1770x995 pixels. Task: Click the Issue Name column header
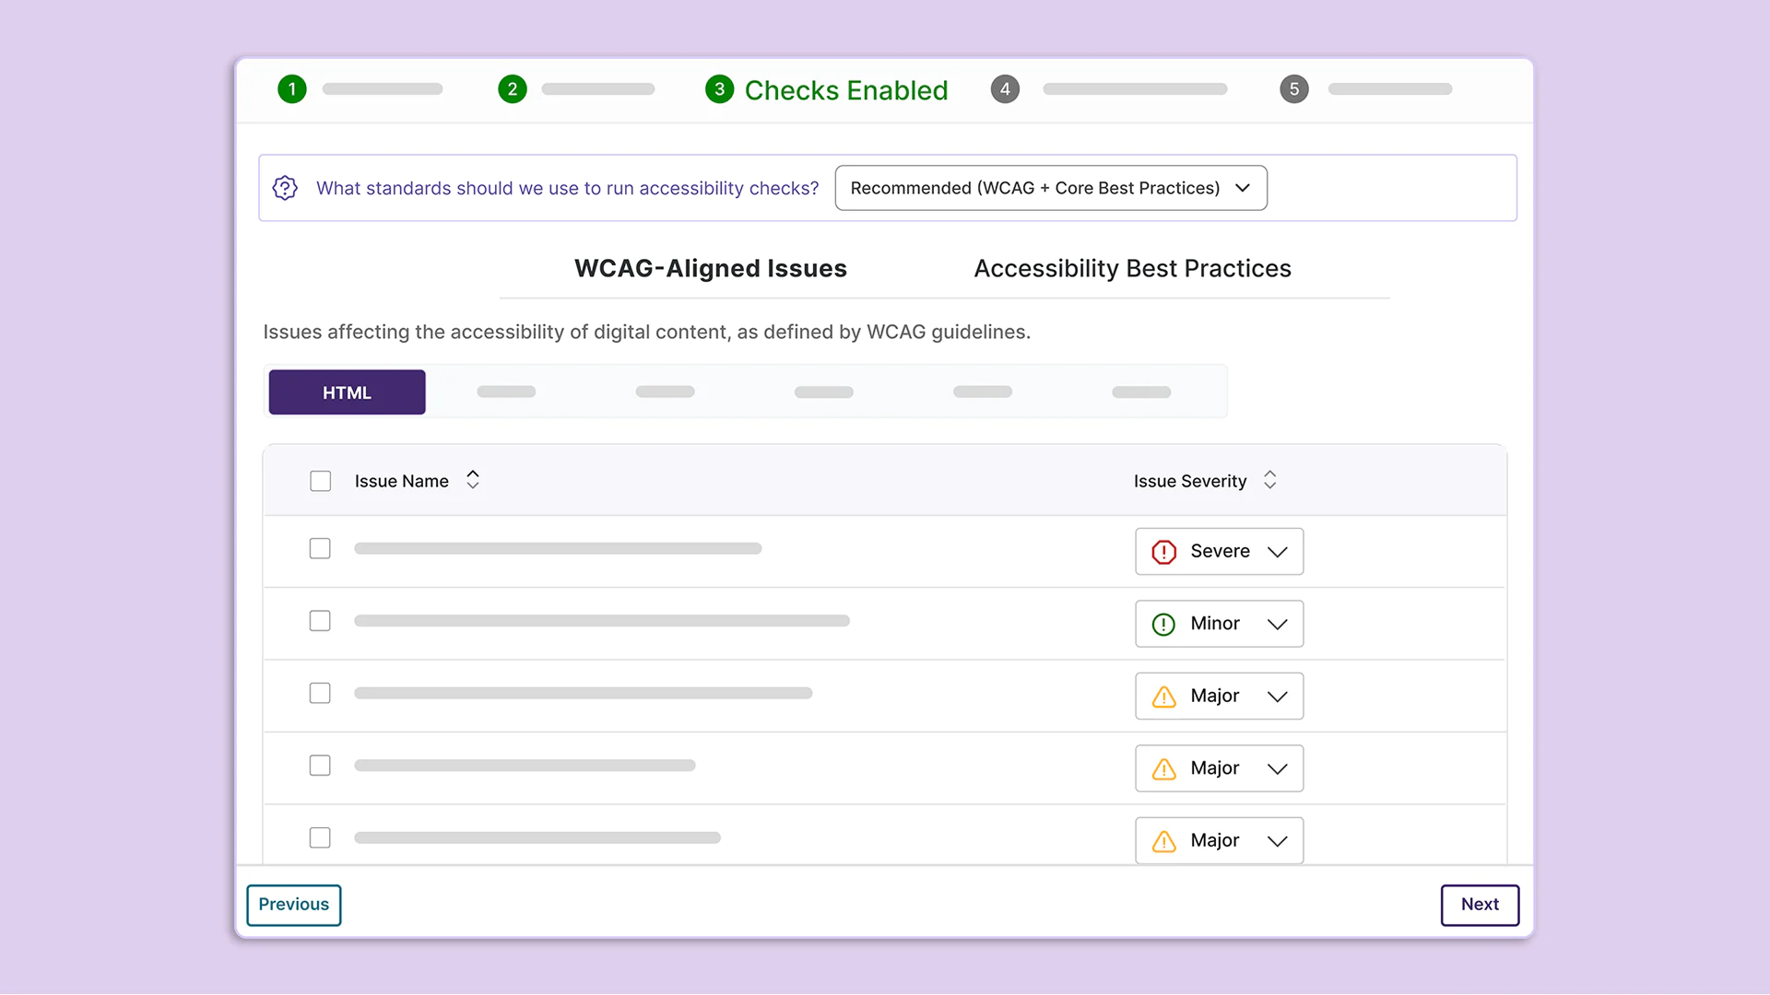coord(402,481)
